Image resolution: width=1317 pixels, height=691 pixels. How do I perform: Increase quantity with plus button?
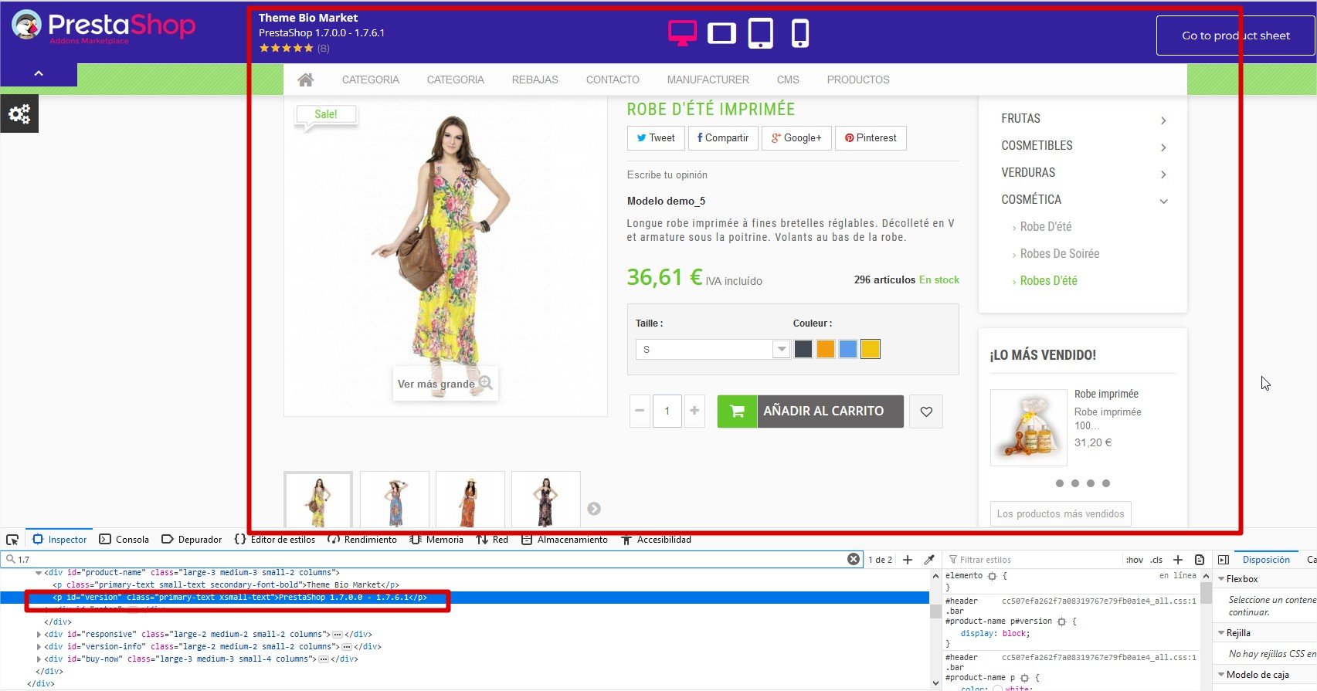(x=694, y=412)
